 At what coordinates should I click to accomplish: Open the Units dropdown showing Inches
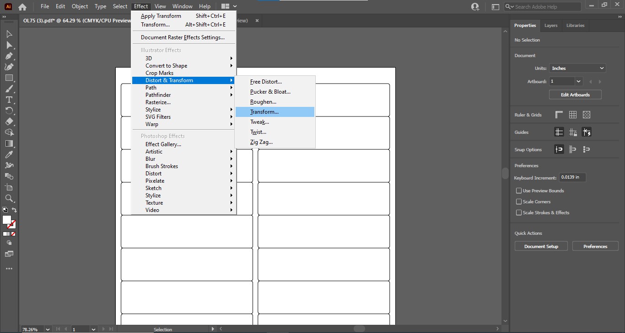click(577, 68)
